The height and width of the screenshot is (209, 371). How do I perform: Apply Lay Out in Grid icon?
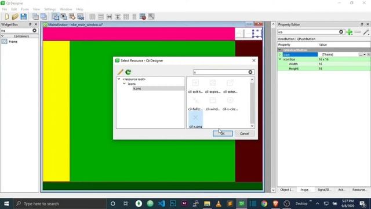point(126,17)
